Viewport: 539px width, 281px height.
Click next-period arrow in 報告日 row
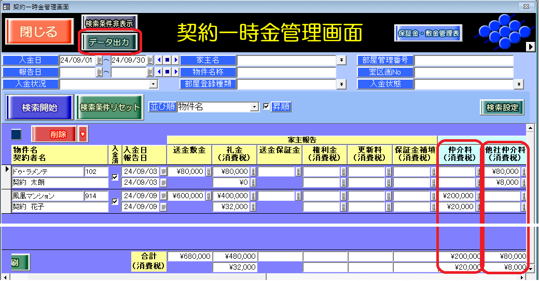176,72
